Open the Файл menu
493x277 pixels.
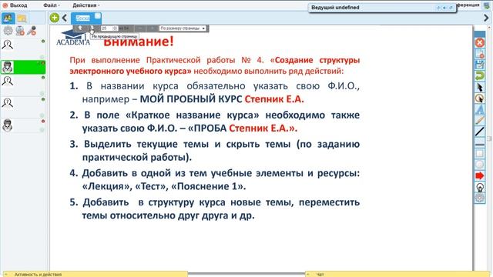tap(52, 5)
